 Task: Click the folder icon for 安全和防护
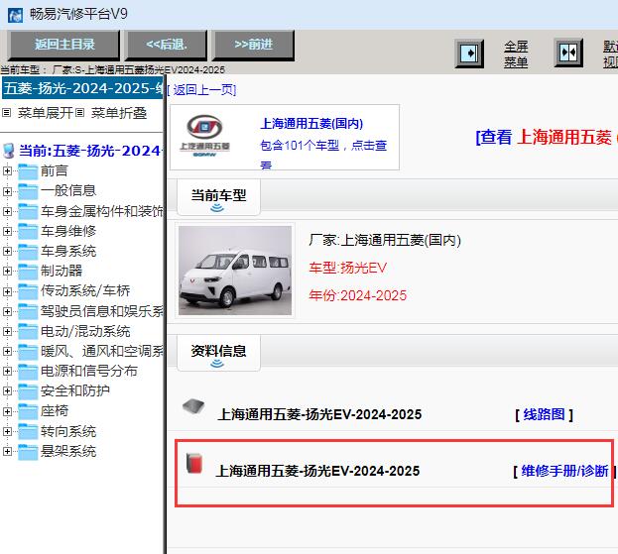coord(28,391)
